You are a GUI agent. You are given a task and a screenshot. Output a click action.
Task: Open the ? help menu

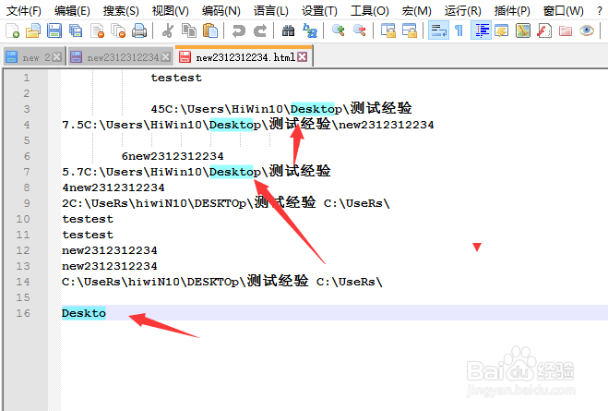click(600, 11)
